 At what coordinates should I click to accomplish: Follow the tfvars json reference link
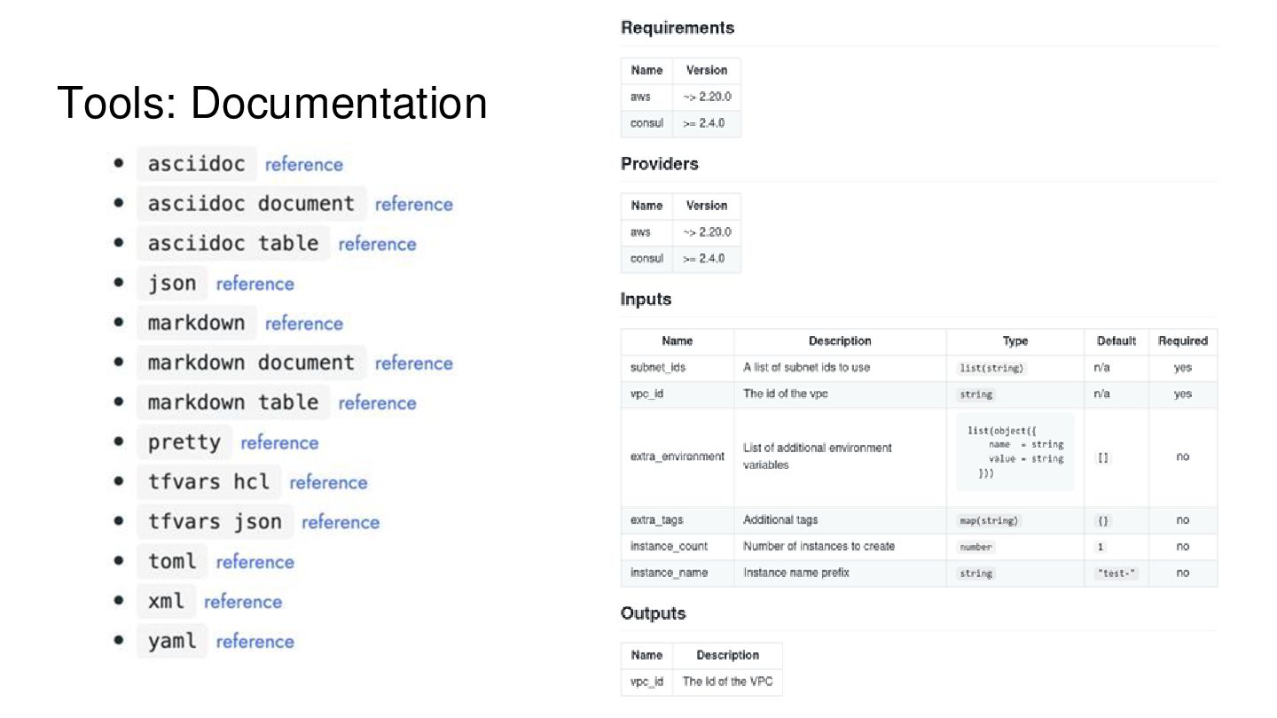coord(341,523)
